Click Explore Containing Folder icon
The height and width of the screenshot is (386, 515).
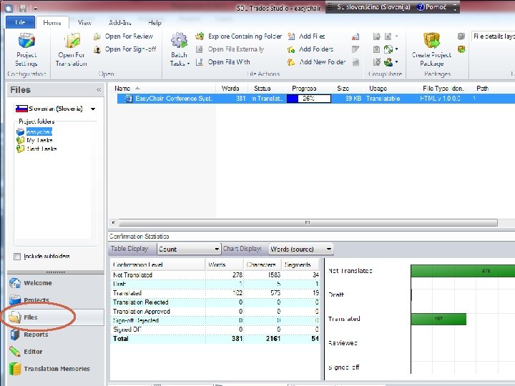click(x=200, y=36)
